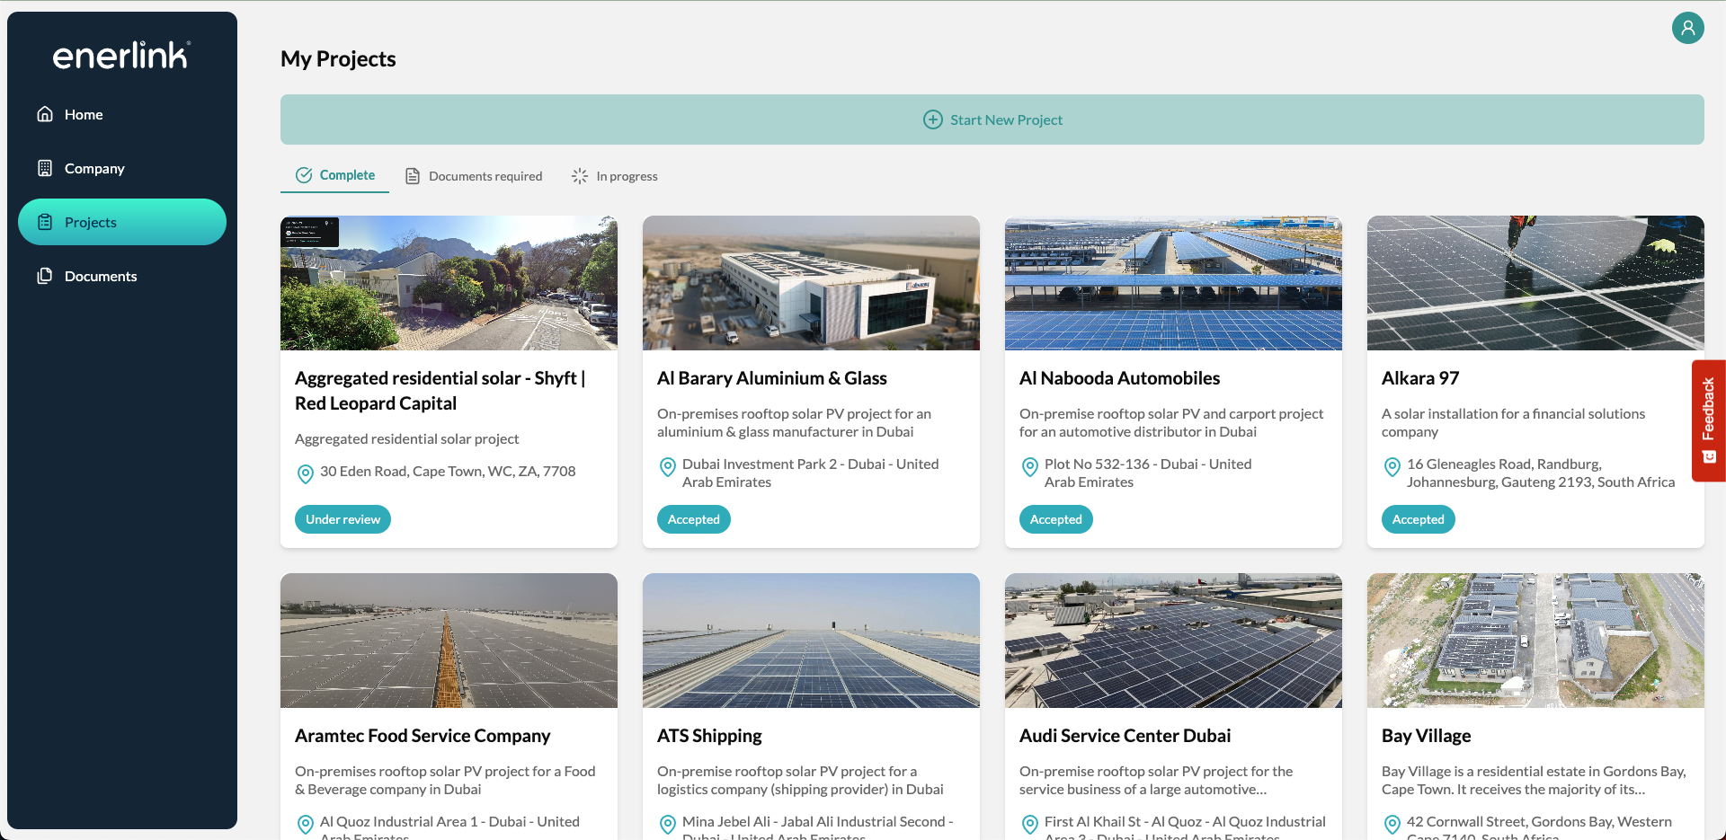1726x840 pixels.
Task: Click Al Barary Aluminium & Glass title
Action: [x=772, y=378]
